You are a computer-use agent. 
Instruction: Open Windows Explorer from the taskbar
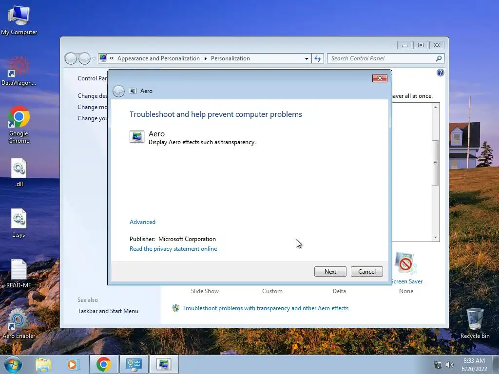tap(43, 364)
